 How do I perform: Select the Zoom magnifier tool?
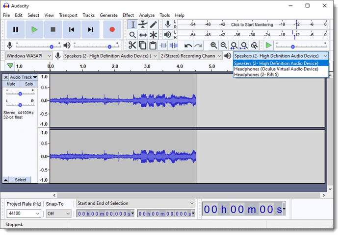click(x=132, y=35)
